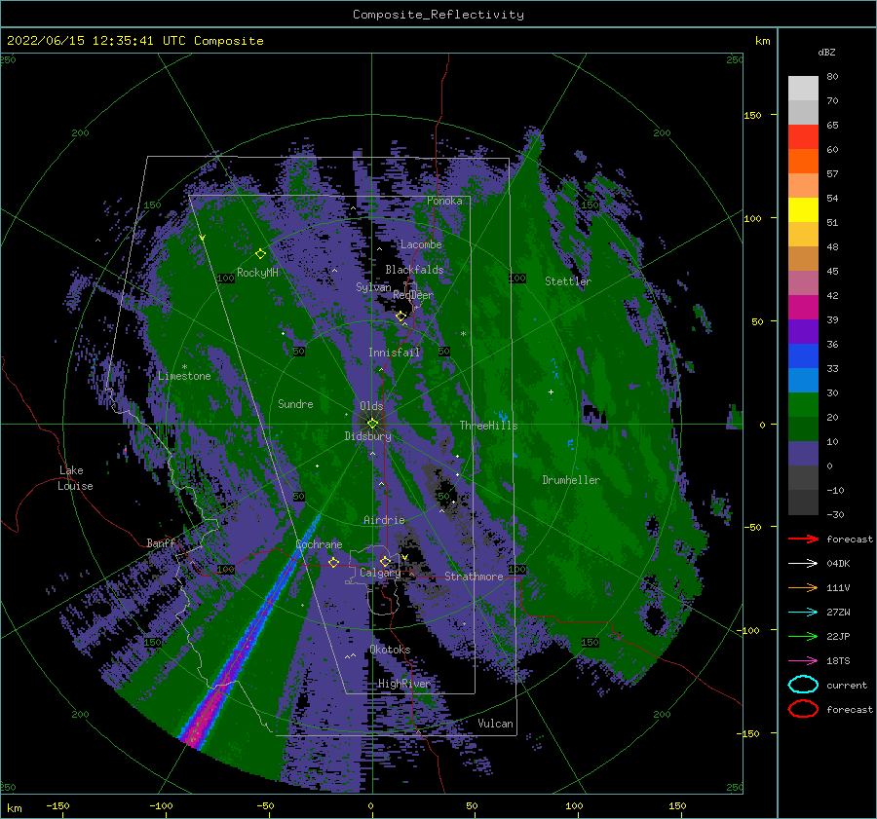The image size is (877, 819).
Task: Click the word current in legend
Action: coord(847,686)
